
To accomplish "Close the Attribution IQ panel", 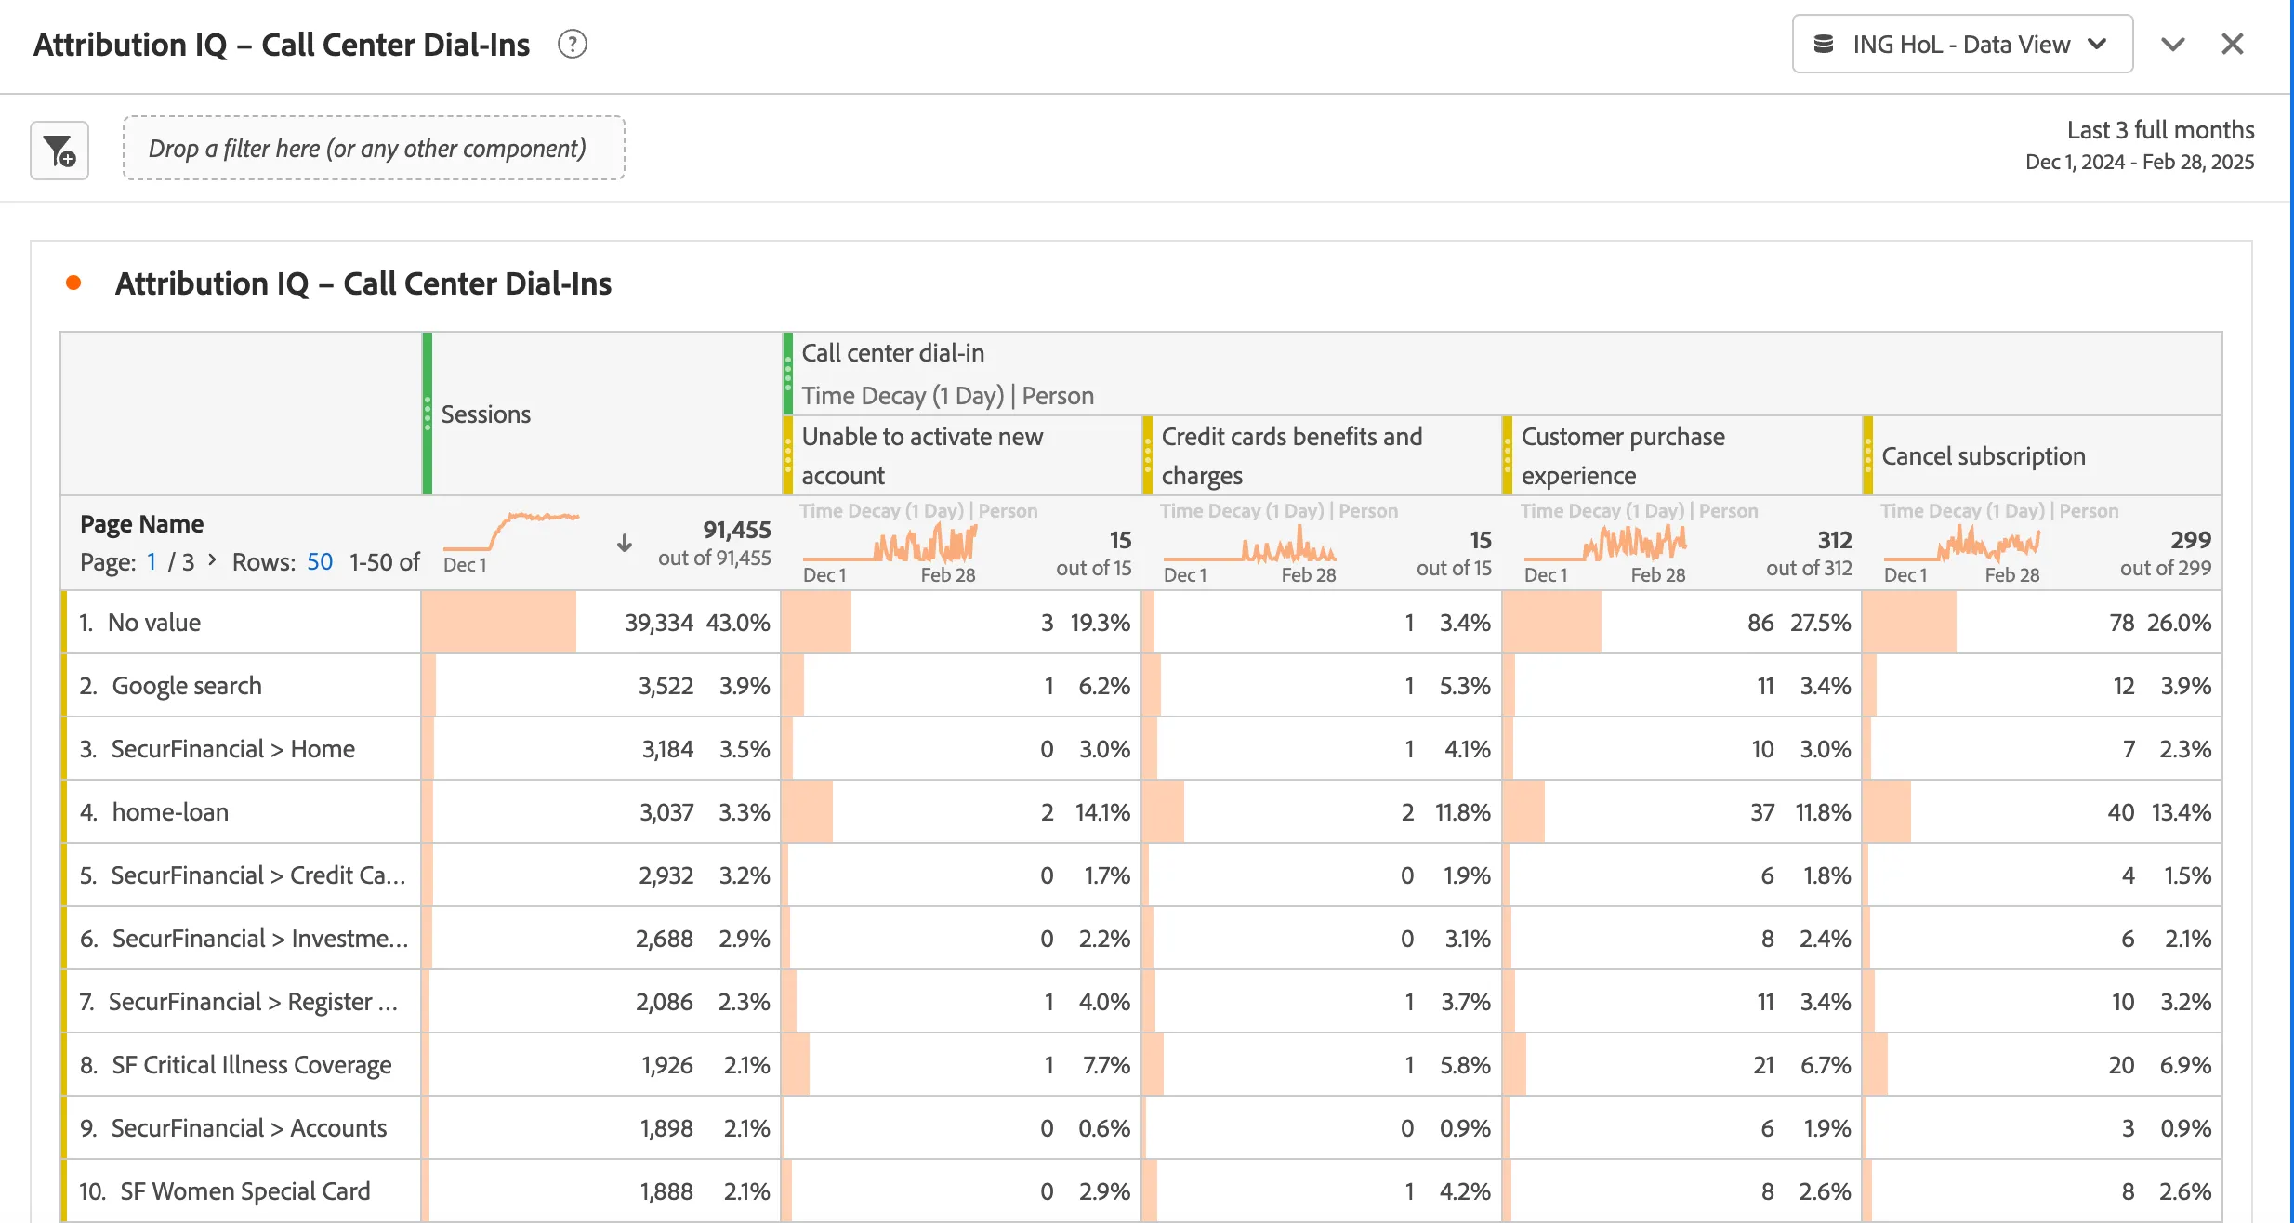I will (x=2233, y=44).
